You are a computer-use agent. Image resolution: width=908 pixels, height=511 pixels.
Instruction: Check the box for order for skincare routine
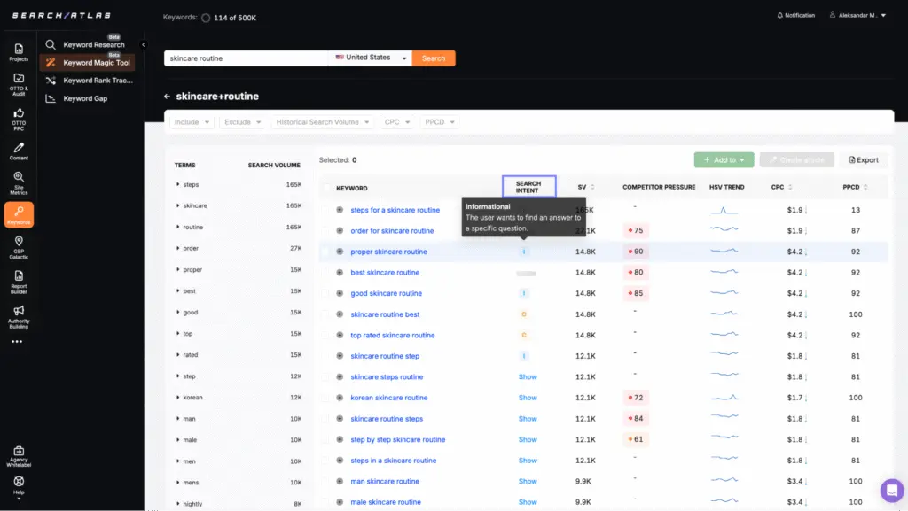click(x=325, y=230)
